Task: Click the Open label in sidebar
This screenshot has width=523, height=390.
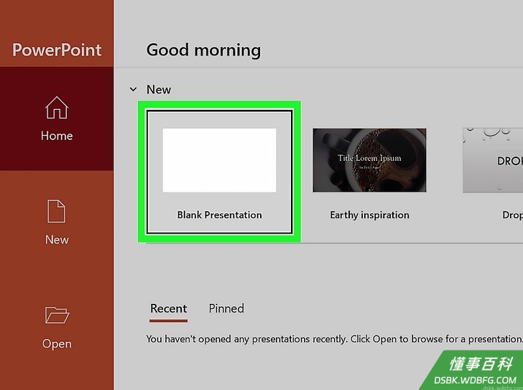Action: point(57,343)
